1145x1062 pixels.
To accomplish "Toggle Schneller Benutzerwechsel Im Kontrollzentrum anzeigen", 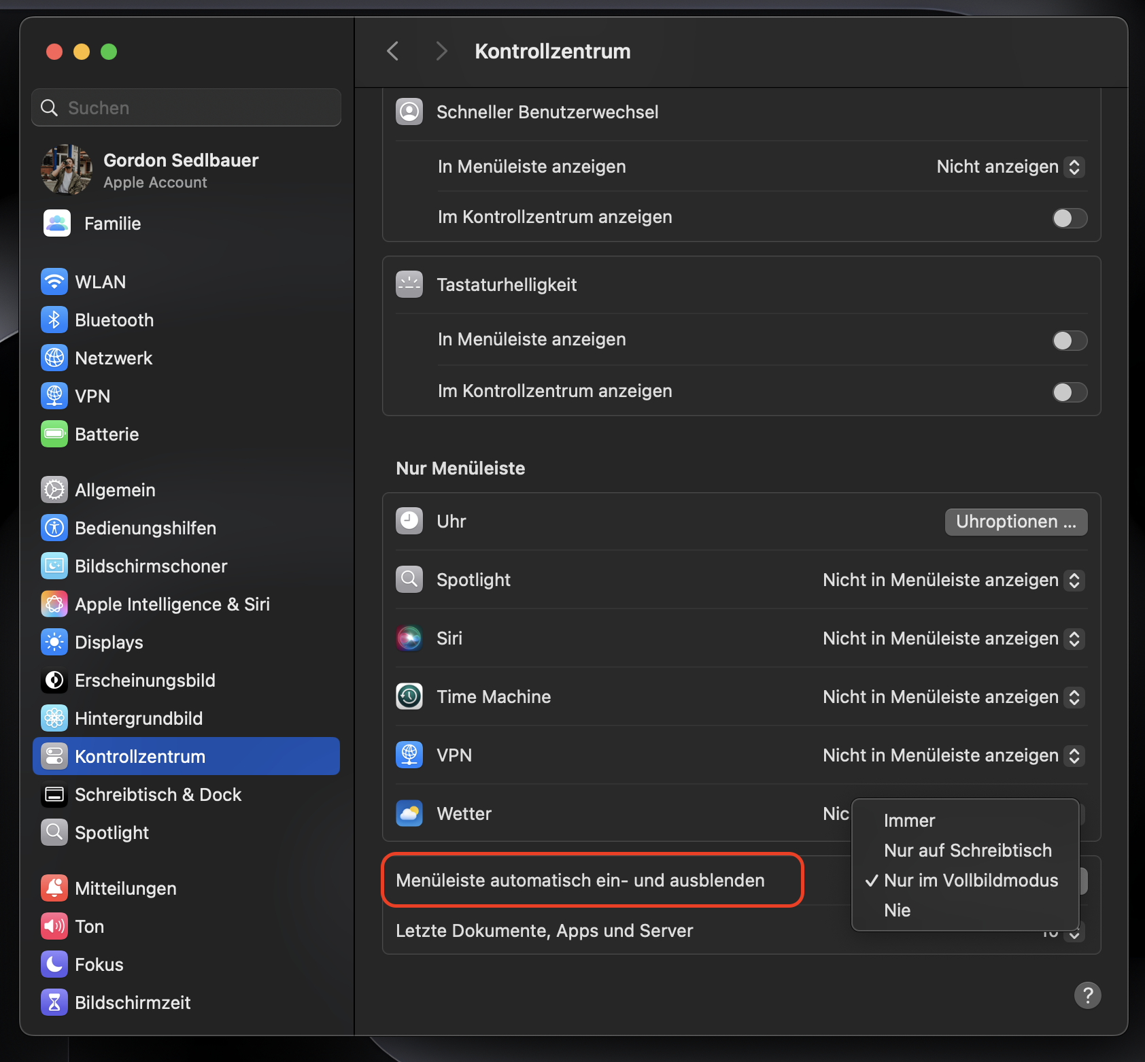I will click(x=1070, y=218).
